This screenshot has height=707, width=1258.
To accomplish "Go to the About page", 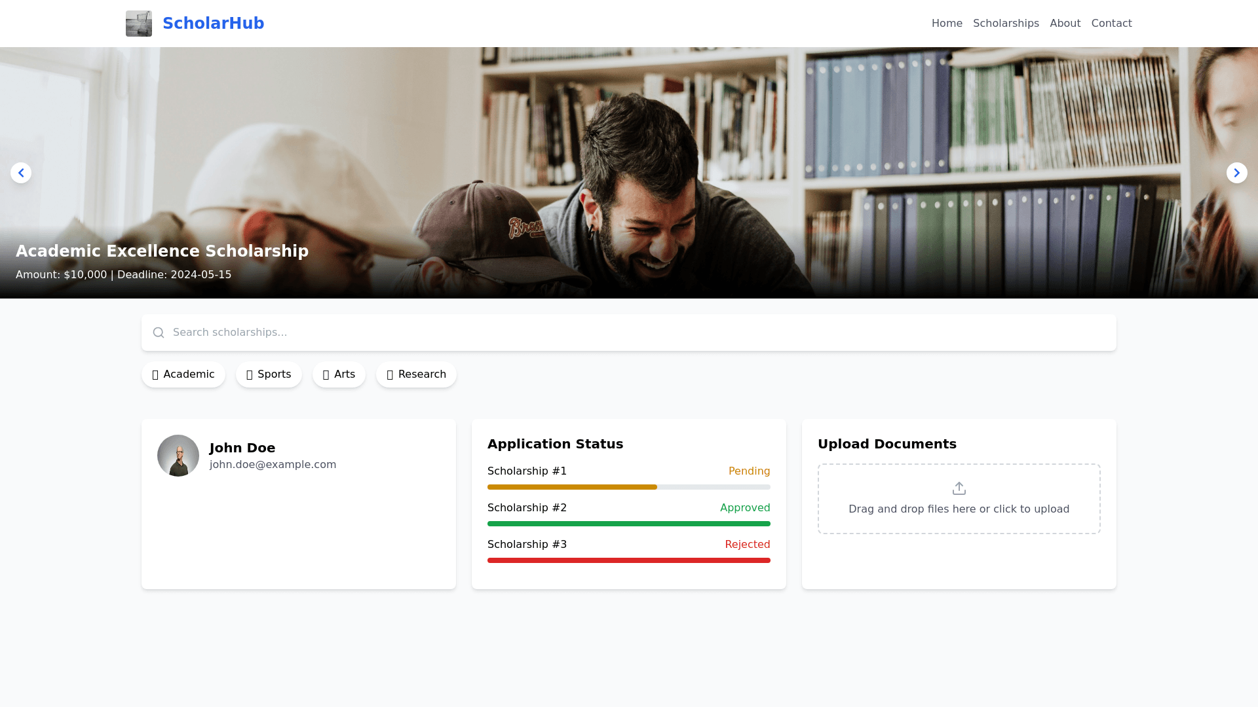I will (1065, 24).
